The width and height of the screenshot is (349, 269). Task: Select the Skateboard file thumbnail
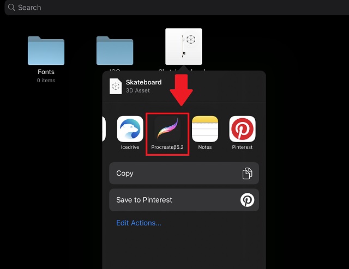point(183,46)
